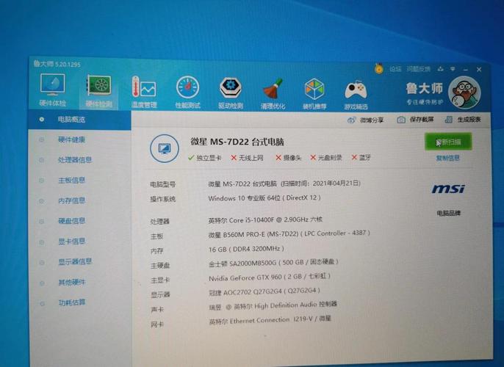Open the 硬件体检 hardware checkup tab
This screenshot has height=367, width=504.
52,90
